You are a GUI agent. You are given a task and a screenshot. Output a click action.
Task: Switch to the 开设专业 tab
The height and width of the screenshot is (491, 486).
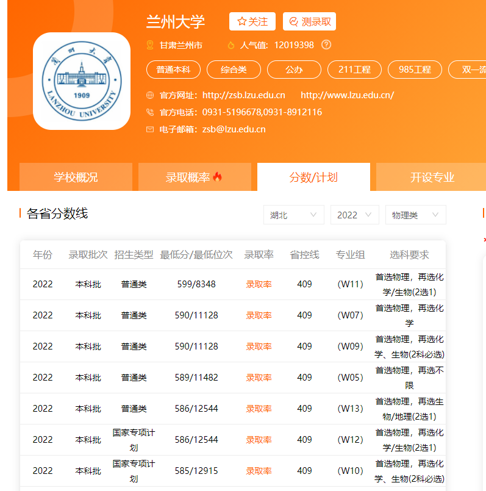pos(431,177)
